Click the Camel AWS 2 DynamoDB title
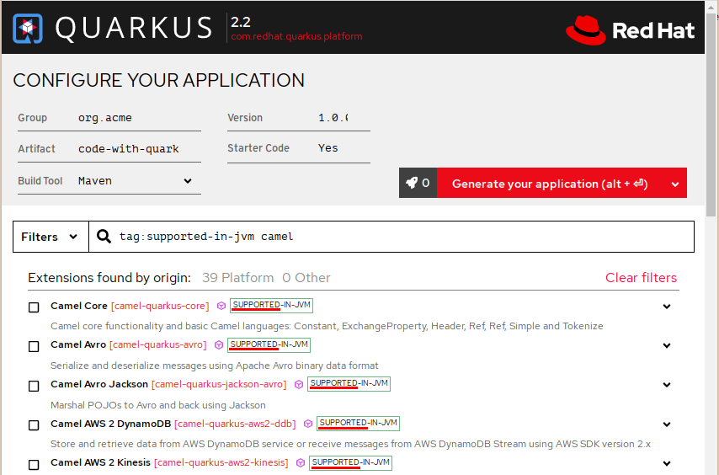This screenshot has height=475, width=719. click(x=110, y=424)
